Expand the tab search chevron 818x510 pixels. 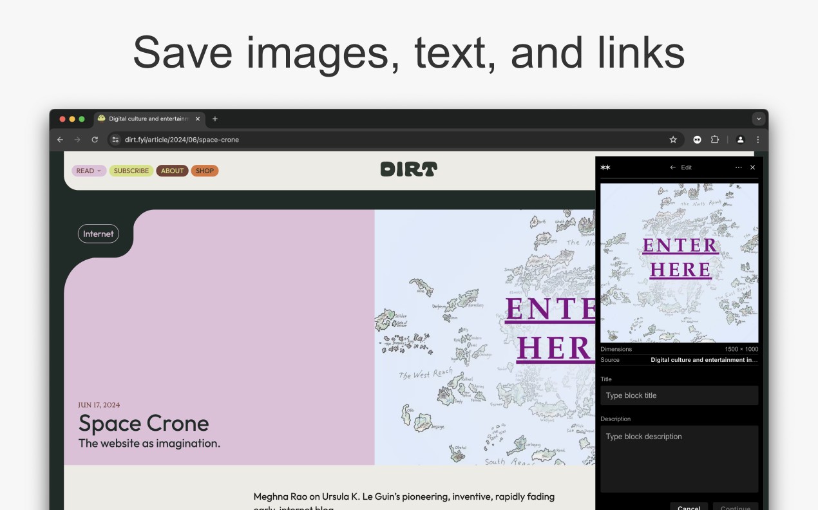[x=758, y=119]
